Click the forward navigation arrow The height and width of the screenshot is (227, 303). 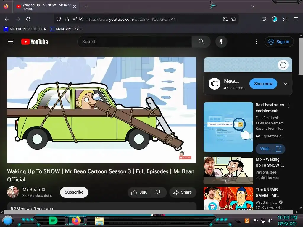pyautogui.click(x=18, y=19)
